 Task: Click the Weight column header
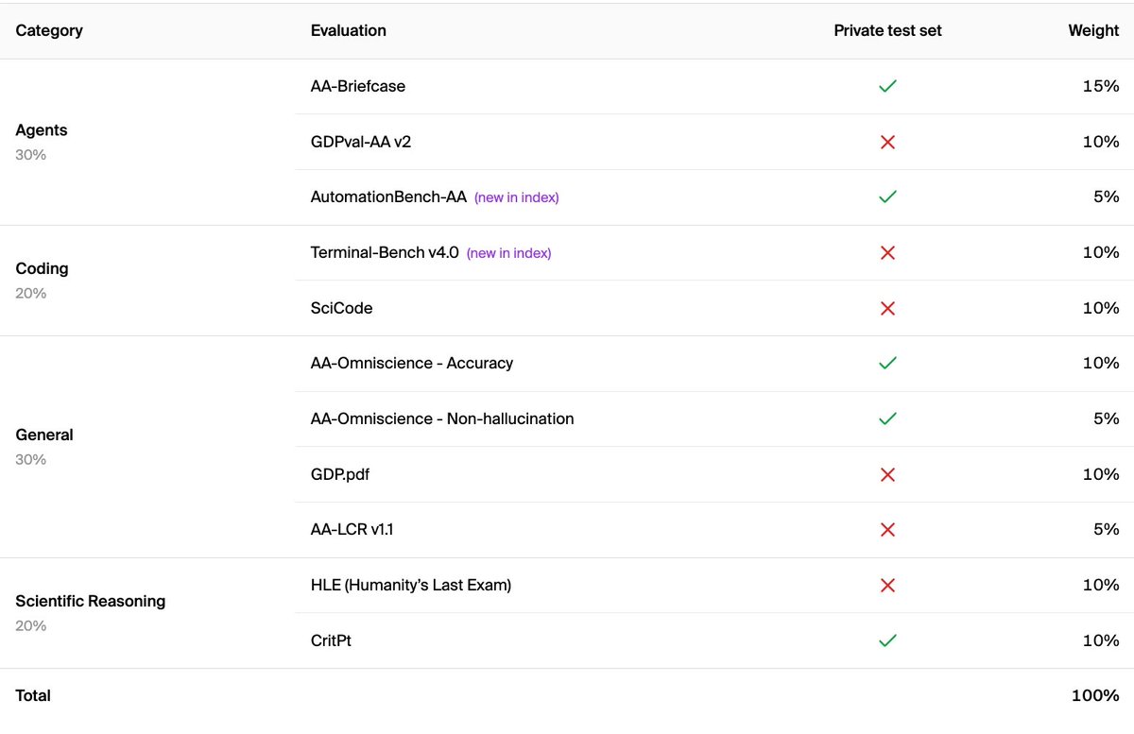pyautogui.click(x=1093, y=30)
